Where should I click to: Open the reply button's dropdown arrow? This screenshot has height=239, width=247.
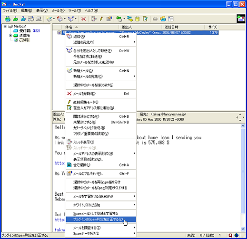(65, 19)
